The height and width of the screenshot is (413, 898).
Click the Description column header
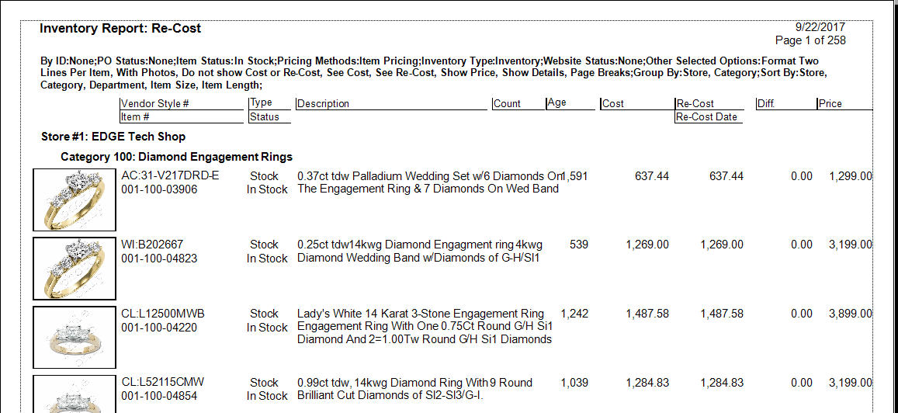(324, 103)
